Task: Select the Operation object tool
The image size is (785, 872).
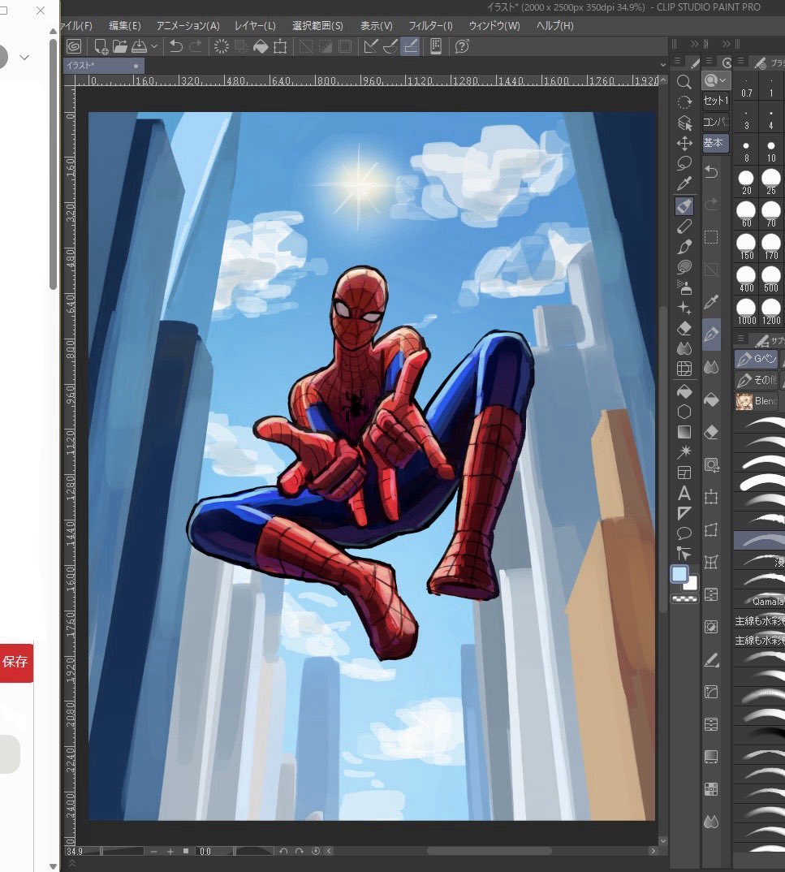Action: 684,123
